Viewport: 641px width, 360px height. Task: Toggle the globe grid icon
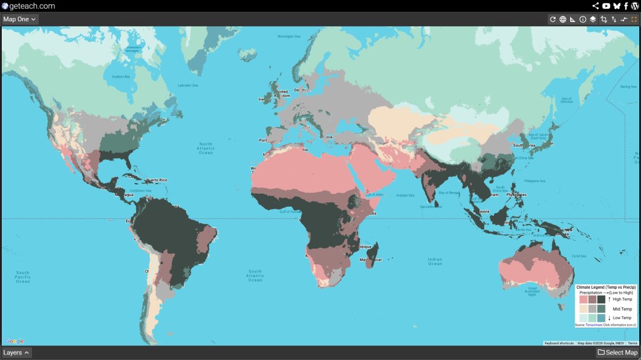click(563, 19)
